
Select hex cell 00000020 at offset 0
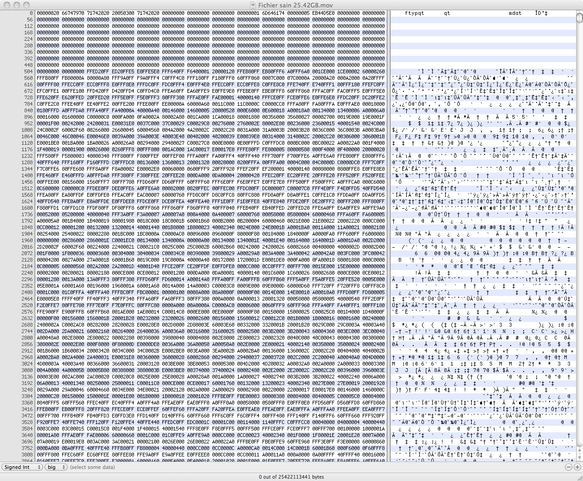pos(47,13)
